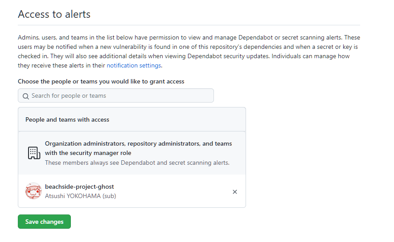
Task: Click the beachside-project-ghost username
Action: coord(79,187)
